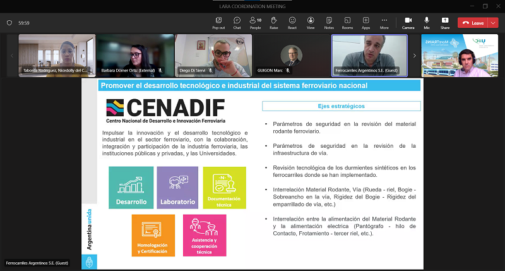Open the Chat panel

point(237,23)
